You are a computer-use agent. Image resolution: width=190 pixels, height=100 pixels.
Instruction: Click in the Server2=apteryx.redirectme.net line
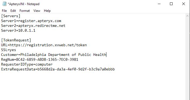tap(33, 26)
